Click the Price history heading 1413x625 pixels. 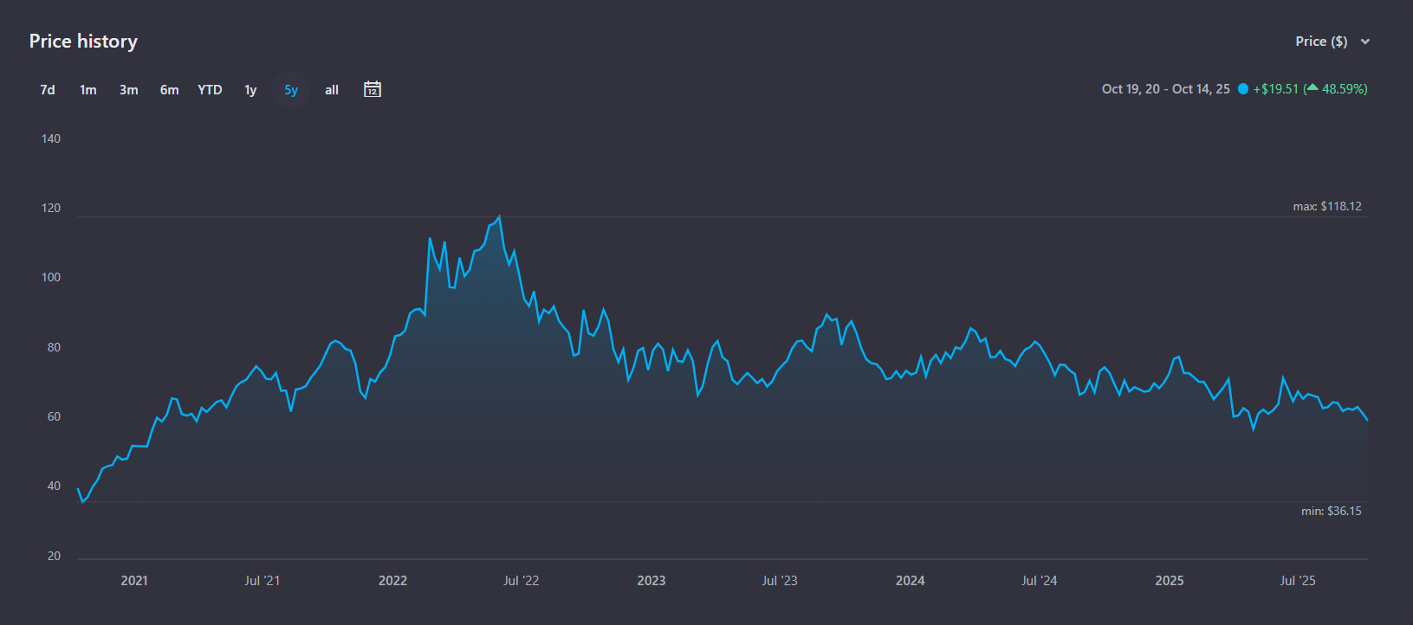[83, 42]
